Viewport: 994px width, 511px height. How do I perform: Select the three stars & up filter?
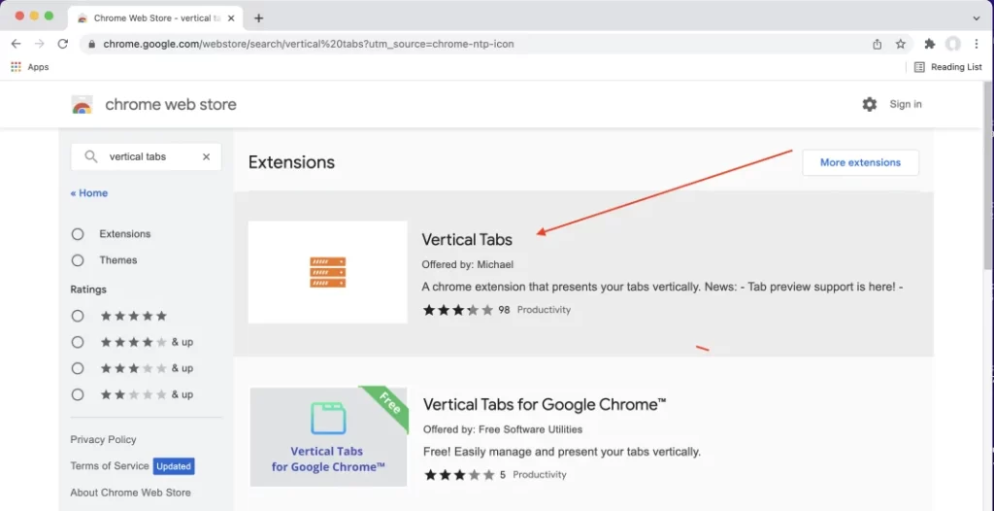tap(78, 368)
